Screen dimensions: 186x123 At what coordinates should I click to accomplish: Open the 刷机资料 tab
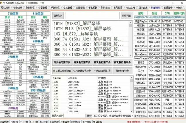(x=6, y=8)
